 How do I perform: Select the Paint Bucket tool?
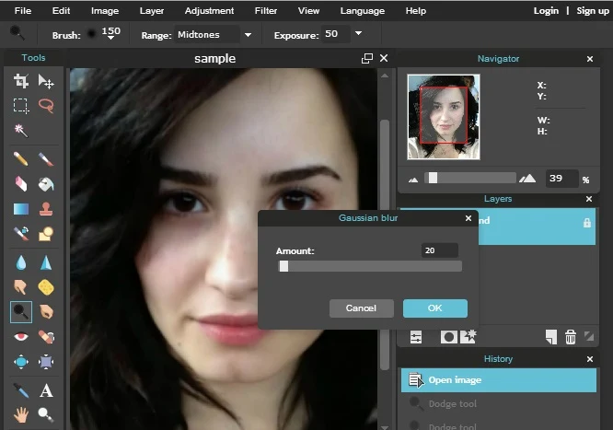tap(46, 184)
